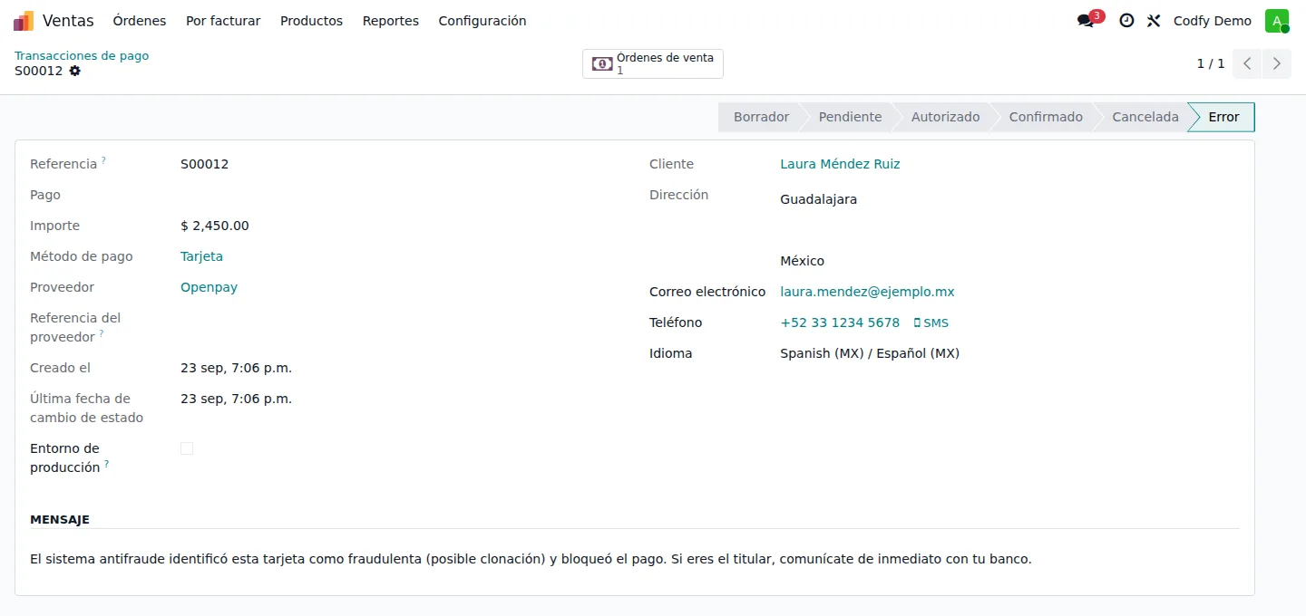Click the SMS link next to phone
1306x616 pixels.
pyautogui.click(x=931, y=323)
